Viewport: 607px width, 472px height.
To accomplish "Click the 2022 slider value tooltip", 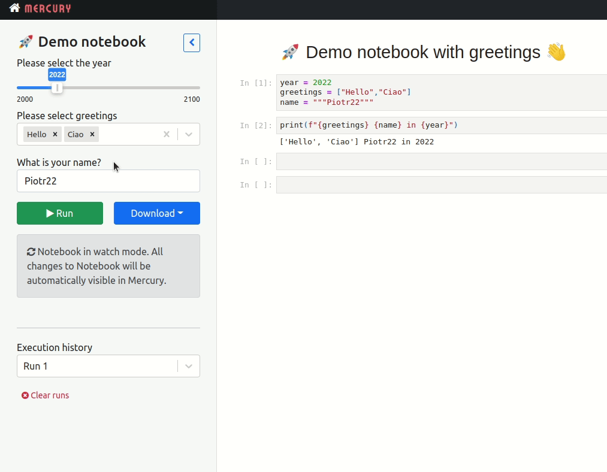I will (57, 75).
